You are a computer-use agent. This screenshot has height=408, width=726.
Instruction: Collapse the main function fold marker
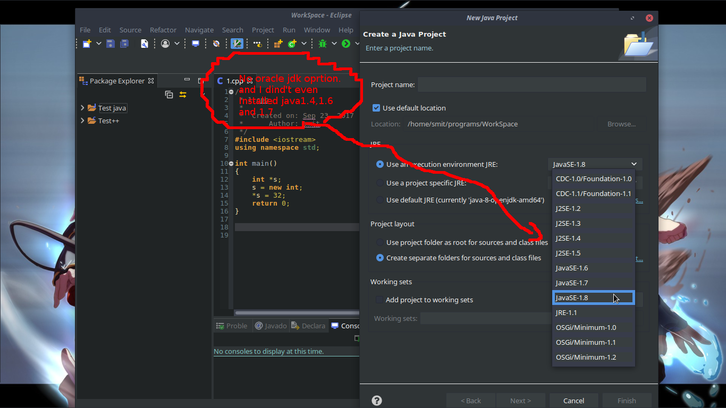(x=231, y=164)
